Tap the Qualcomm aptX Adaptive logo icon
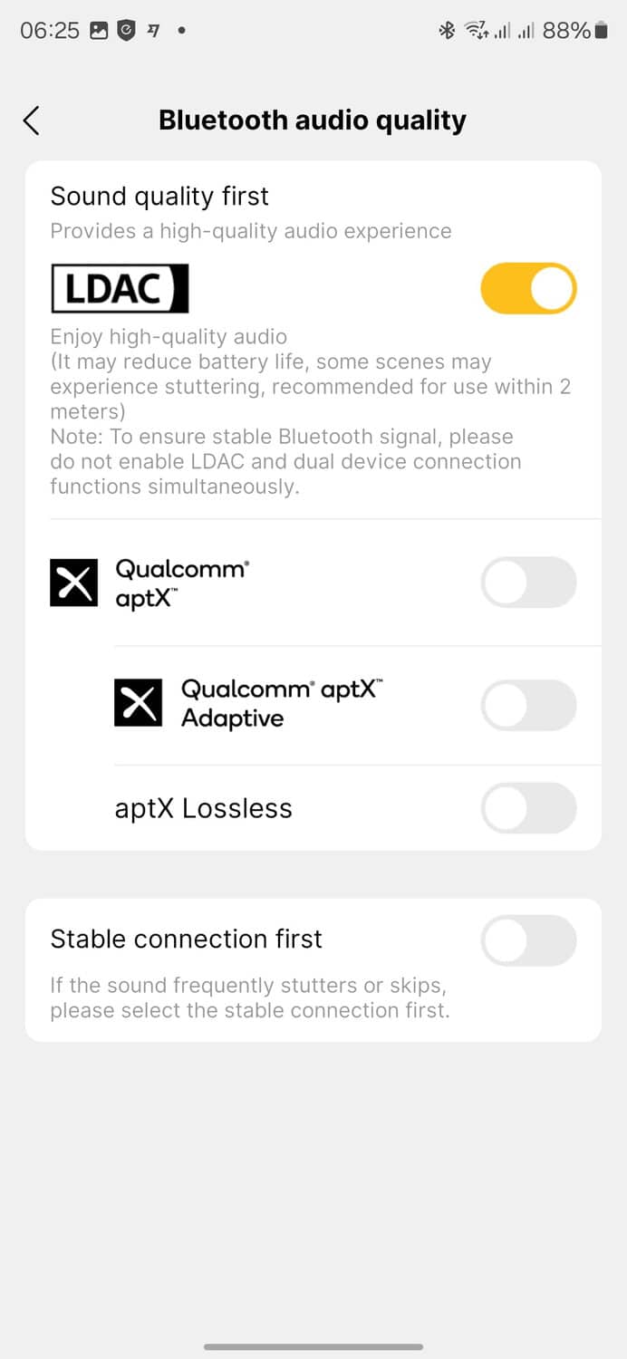The height and width of the screenshot is (1359, 627). pyautogui.click(x=138, y=703)
